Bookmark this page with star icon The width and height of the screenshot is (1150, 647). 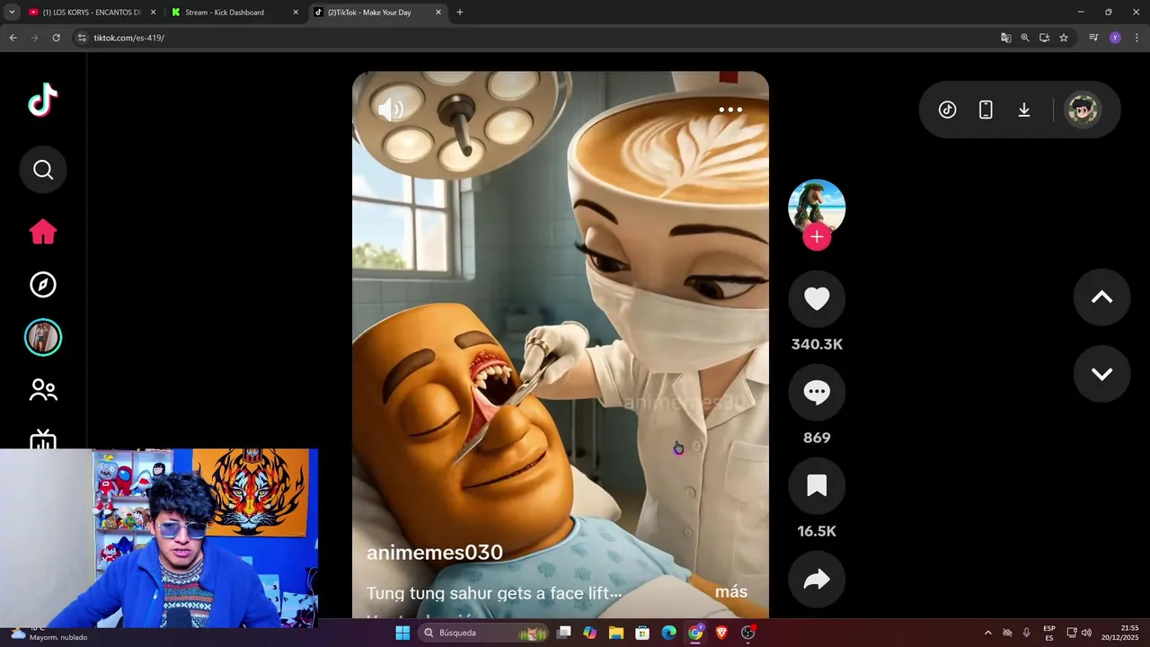point(1064,38)
